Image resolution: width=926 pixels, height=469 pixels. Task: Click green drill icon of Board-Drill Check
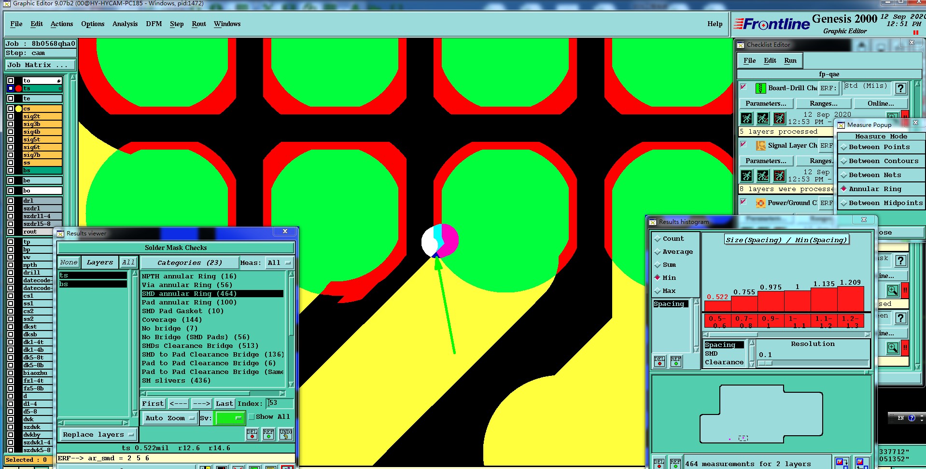pos(760,88)
